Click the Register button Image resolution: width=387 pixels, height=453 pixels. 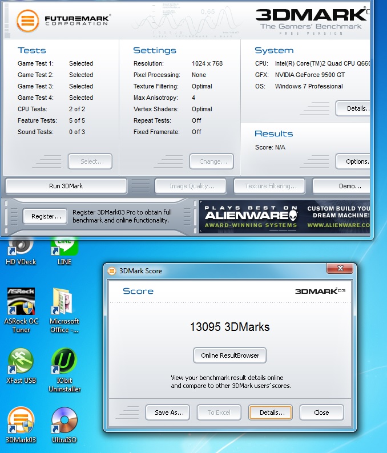tap(46, 216)
